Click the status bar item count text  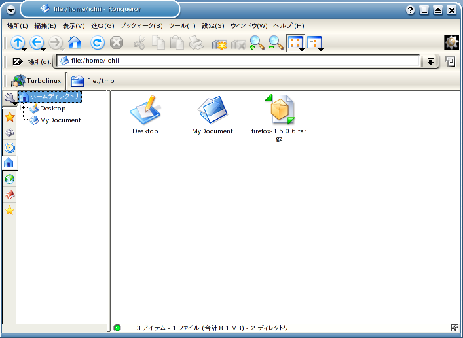tap(213, 328)
